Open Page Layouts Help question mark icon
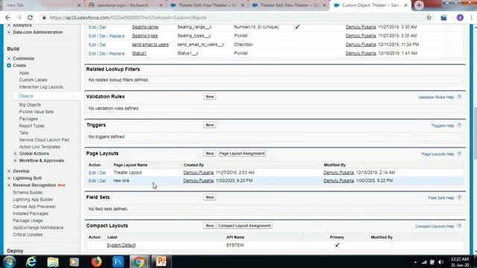477x268 pixels. [459, 154]
